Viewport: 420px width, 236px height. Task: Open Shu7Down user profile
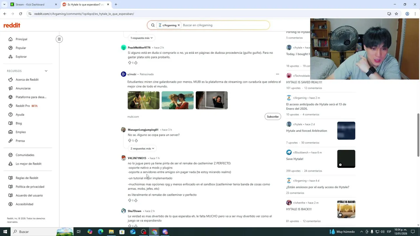[x=135, y=211]
